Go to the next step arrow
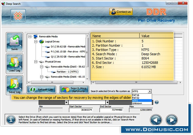The image size is (193, 135). (x=172, y=120)
